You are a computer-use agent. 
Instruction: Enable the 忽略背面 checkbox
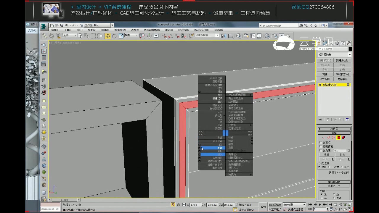pyautogui.click(x=320, y=146)
